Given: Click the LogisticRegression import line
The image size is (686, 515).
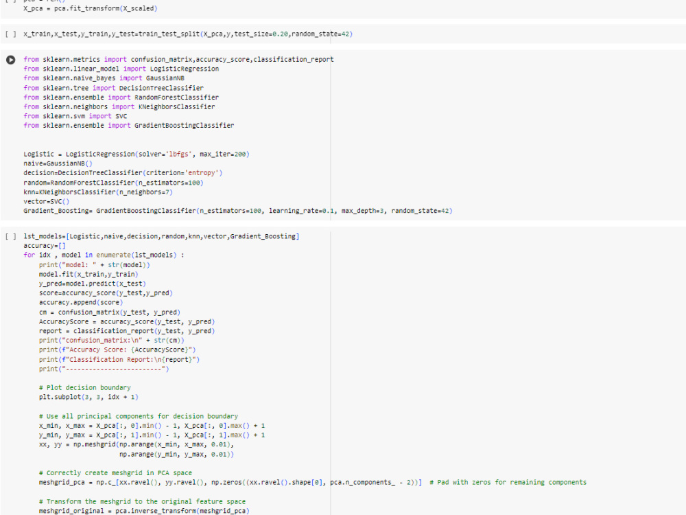Looking at the screenshot, I should pyautogui.click(x=121, y=69).
